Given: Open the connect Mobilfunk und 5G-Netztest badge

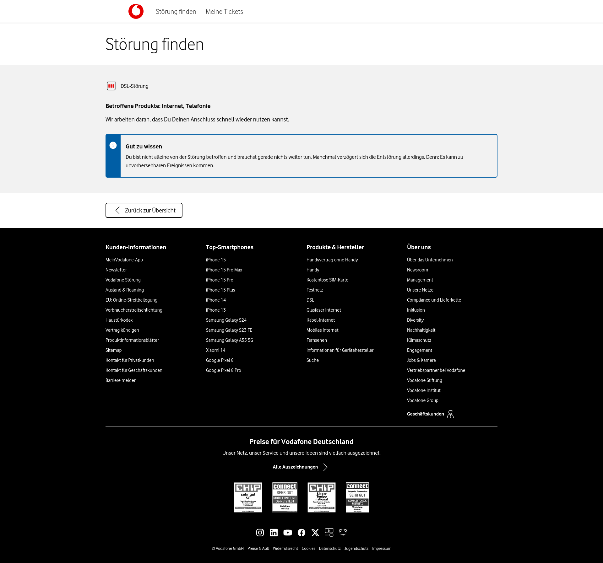Looking at the screenshot, I should pyautogui.click(x=285, y=497).
